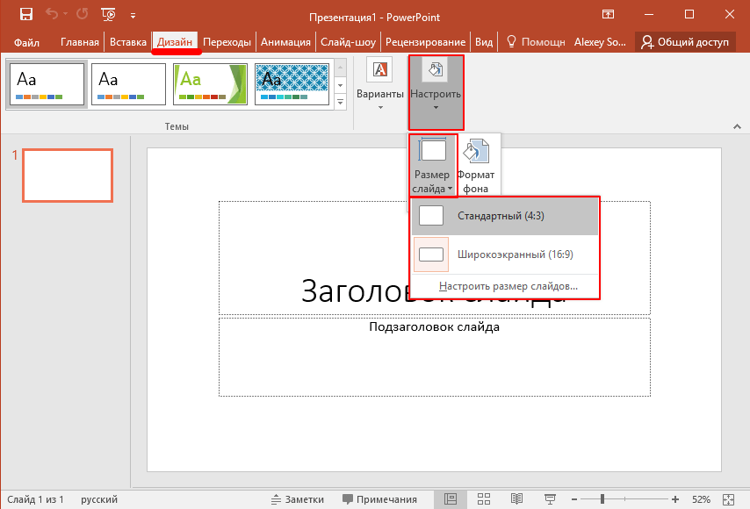The height and width of the screenshot is (509, 750).
Task: Click the Подзаголовок слайда subtitle placeholder
Action: tap(435, 356)
